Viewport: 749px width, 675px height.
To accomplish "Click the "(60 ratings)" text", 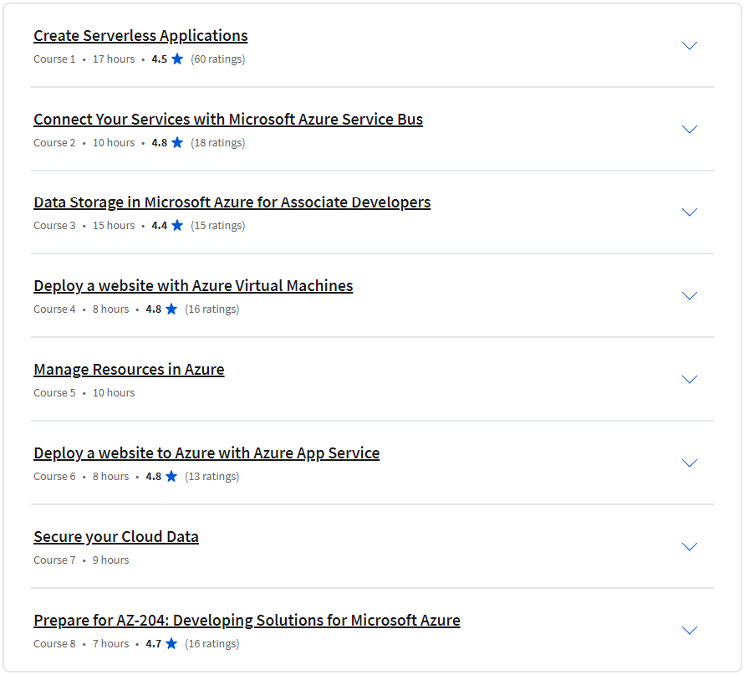I will click(x=218, y=59).
